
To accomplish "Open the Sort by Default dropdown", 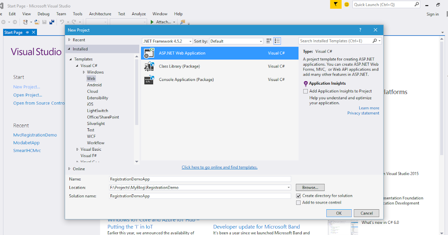I will (x=261, y=41).
